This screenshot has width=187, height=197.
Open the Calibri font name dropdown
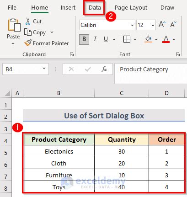132,25
